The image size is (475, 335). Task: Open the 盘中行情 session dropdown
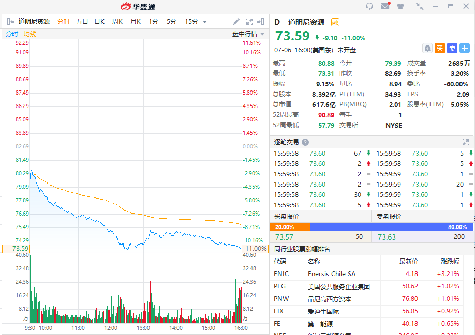pyautogui.click(x=248, y=34)
